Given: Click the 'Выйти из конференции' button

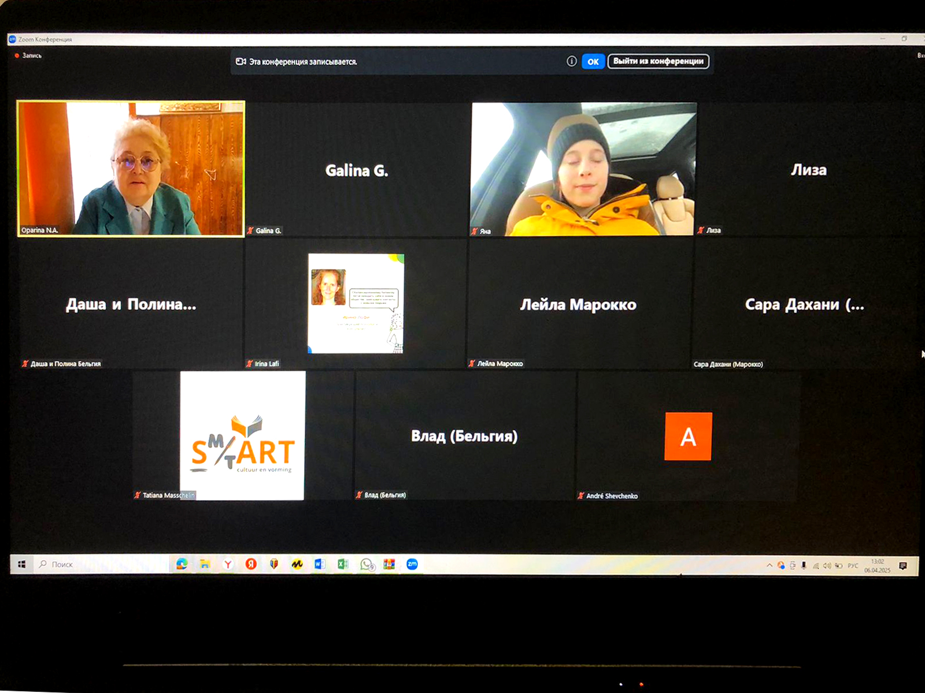Looking at the screenshot, I should (658, 61).
